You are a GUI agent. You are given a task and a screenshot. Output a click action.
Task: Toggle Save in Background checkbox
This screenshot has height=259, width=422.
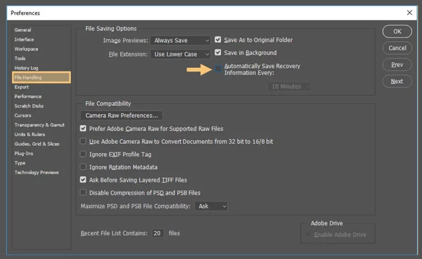[x=218, y=52]
